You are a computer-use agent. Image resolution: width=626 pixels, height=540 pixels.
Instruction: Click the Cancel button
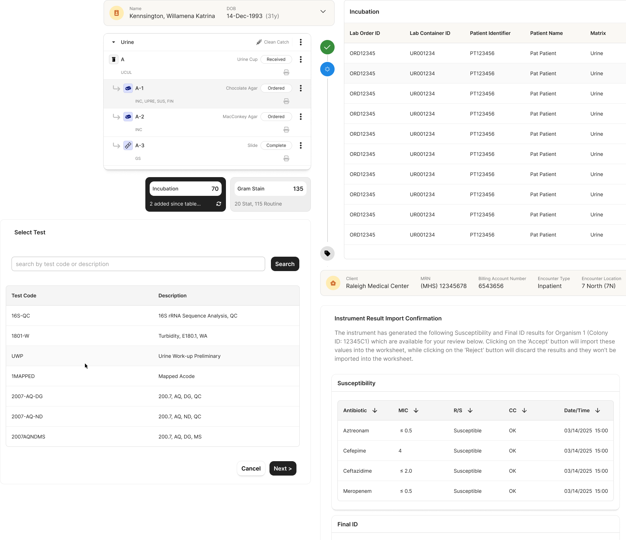point(251,468)
